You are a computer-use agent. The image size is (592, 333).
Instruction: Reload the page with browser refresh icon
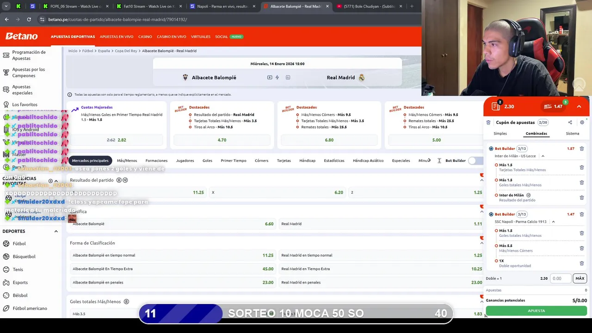[29, 19]
